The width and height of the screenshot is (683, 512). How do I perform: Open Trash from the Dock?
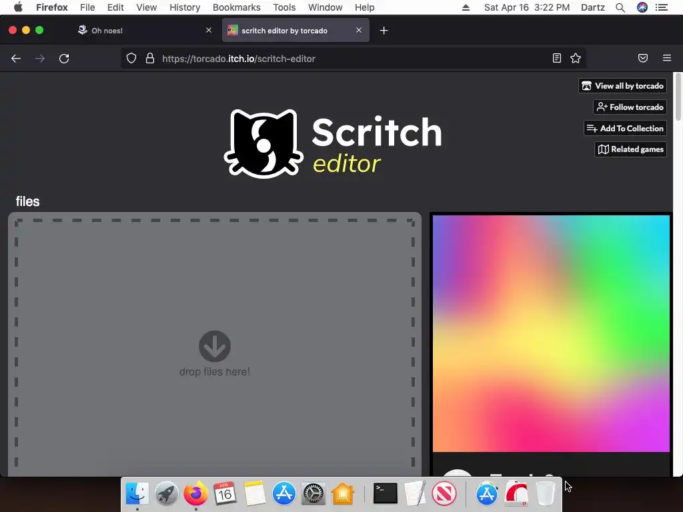pyautogui.click(x=545, y=494)
